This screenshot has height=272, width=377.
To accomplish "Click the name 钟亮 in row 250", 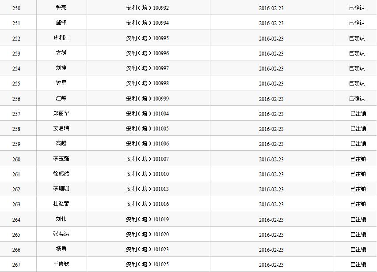I will [x=61, y=8].
